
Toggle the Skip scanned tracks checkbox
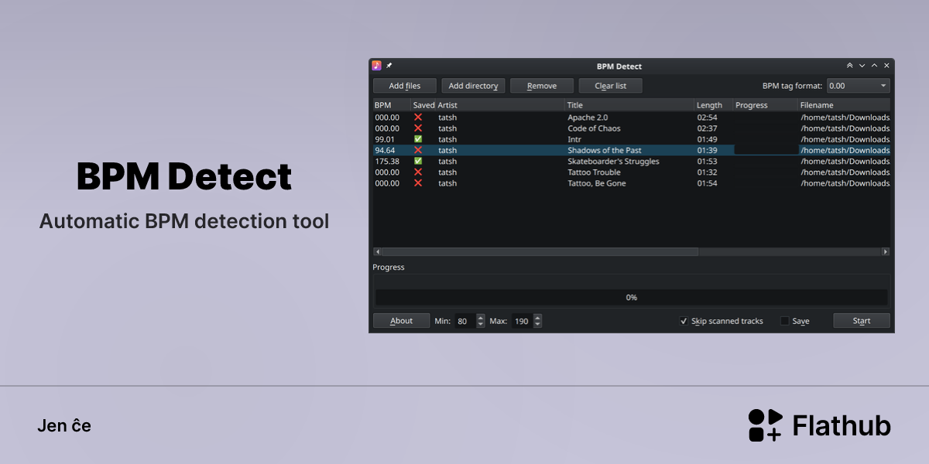684,321
